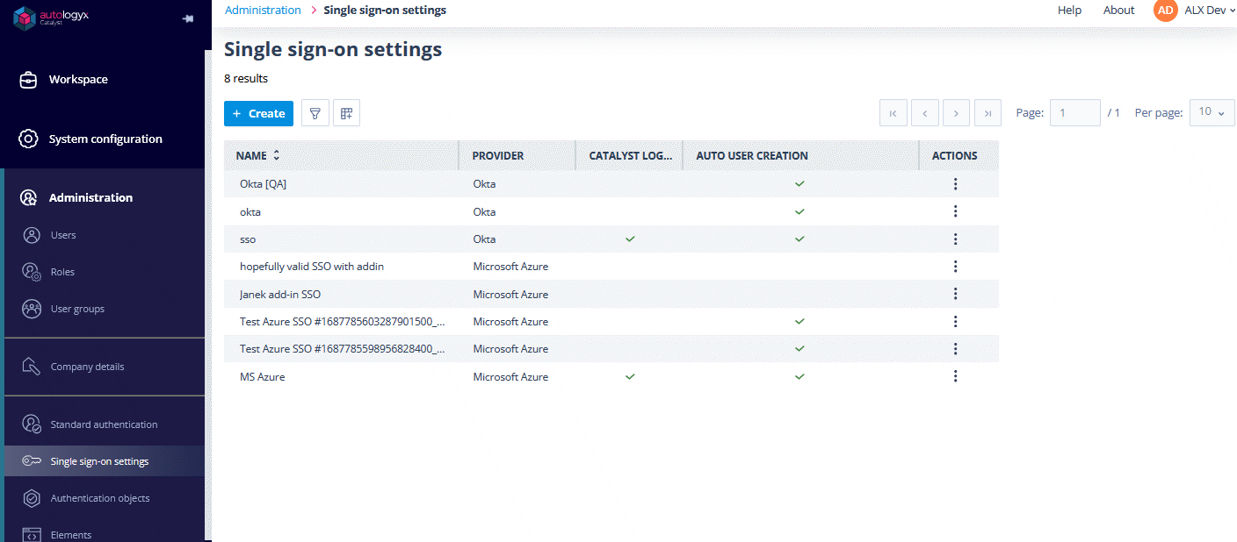Click the User groups sidebar icon
The image size is (1237, 542).
tap(32, 309)
